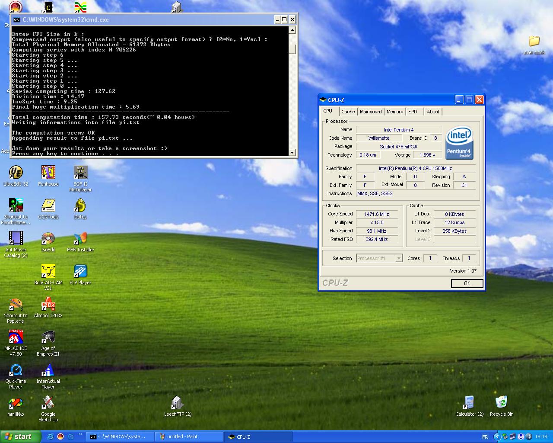Expand Quick Launch overflow chevron
Screen dimensions: 553x443
tap(81, 435)
